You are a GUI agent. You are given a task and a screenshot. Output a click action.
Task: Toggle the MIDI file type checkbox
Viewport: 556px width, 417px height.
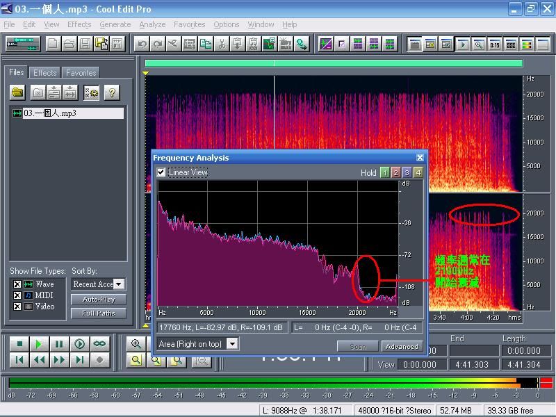pyautogui.click(x=17, y=295)
